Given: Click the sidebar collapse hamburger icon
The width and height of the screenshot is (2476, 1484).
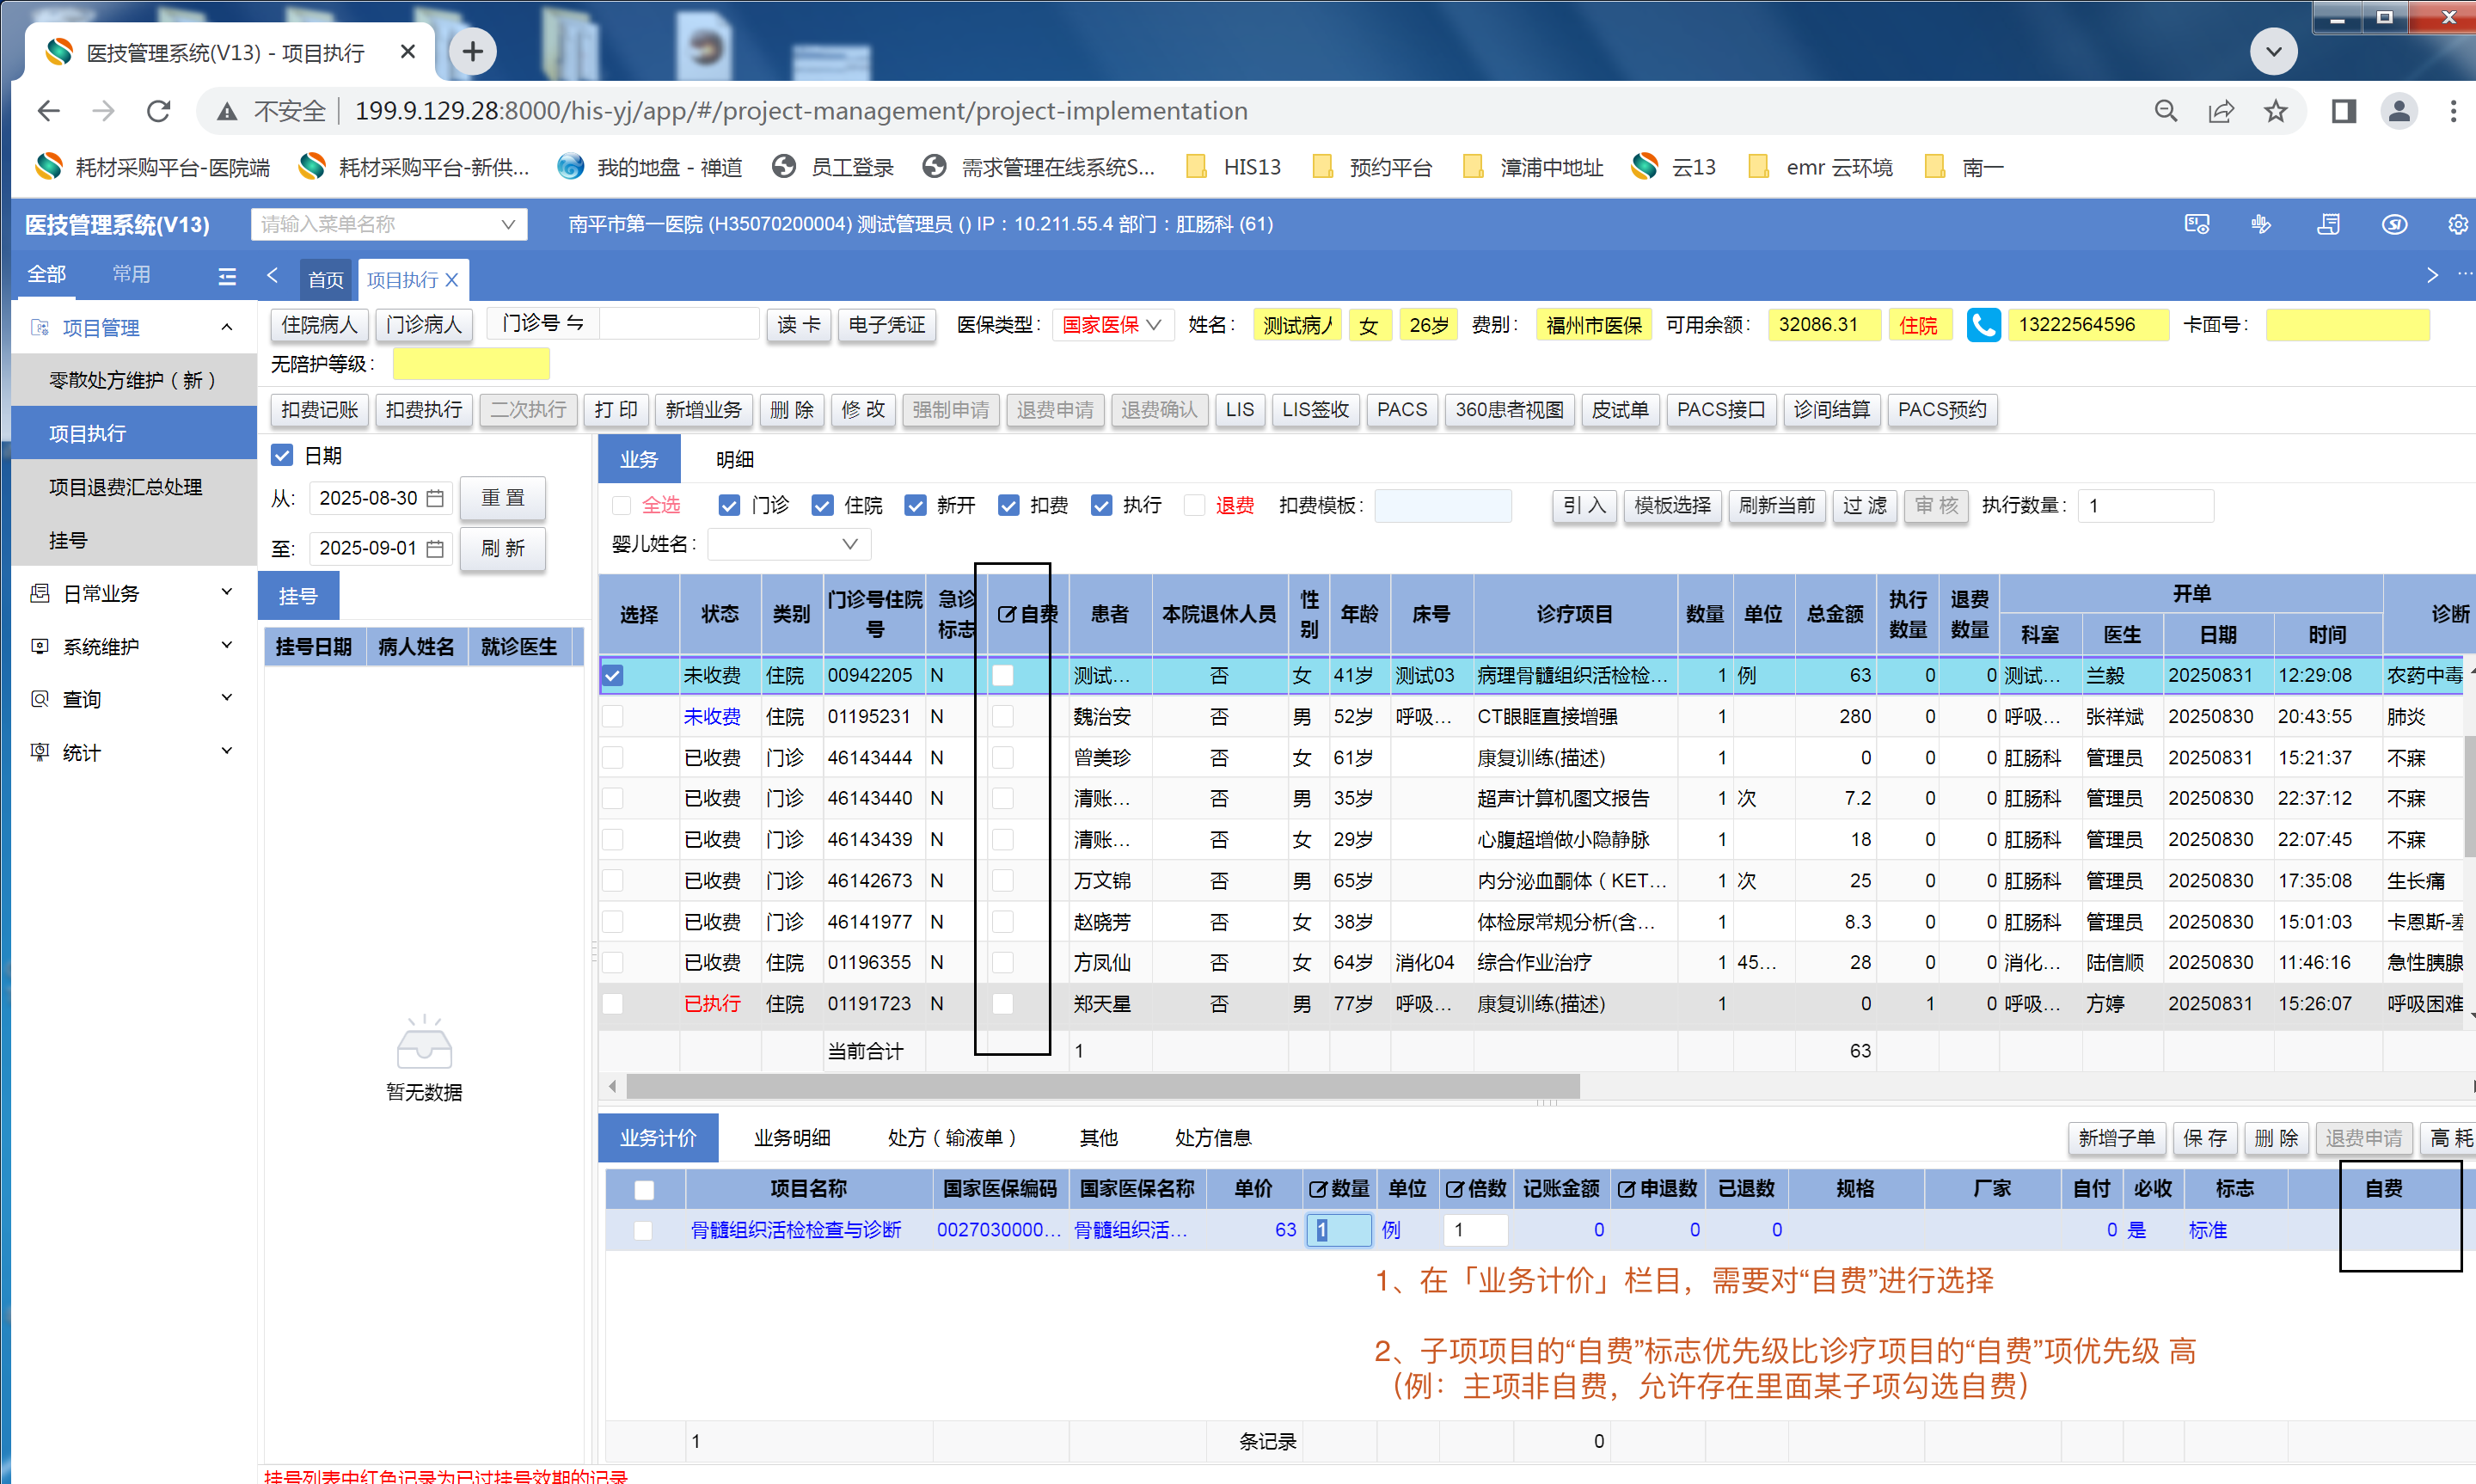Looking at the screenshot, I should [227, 276].
